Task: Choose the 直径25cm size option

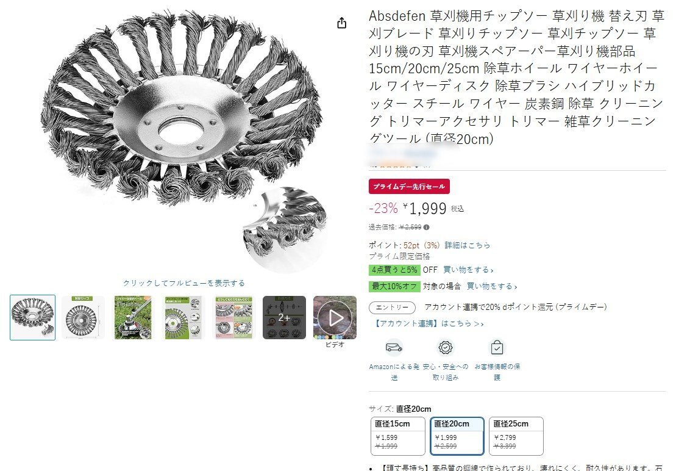Action: 516,436
